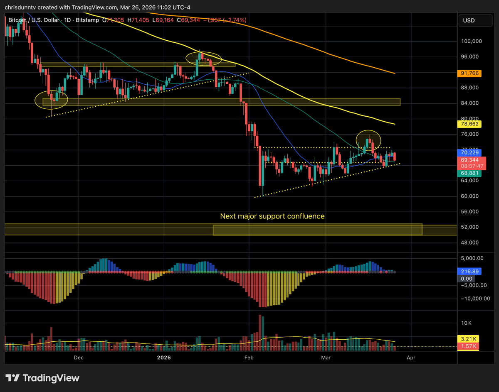499x392 pixels.
Task: Click the Feb label on time axis
Action: tap(249, 357)
